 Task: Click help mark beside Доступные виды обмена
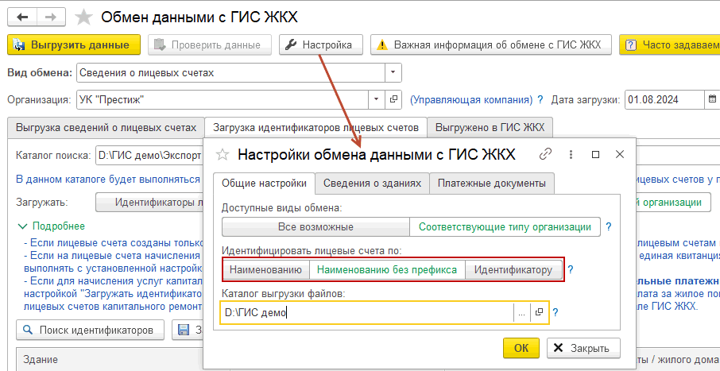(609, 227)
